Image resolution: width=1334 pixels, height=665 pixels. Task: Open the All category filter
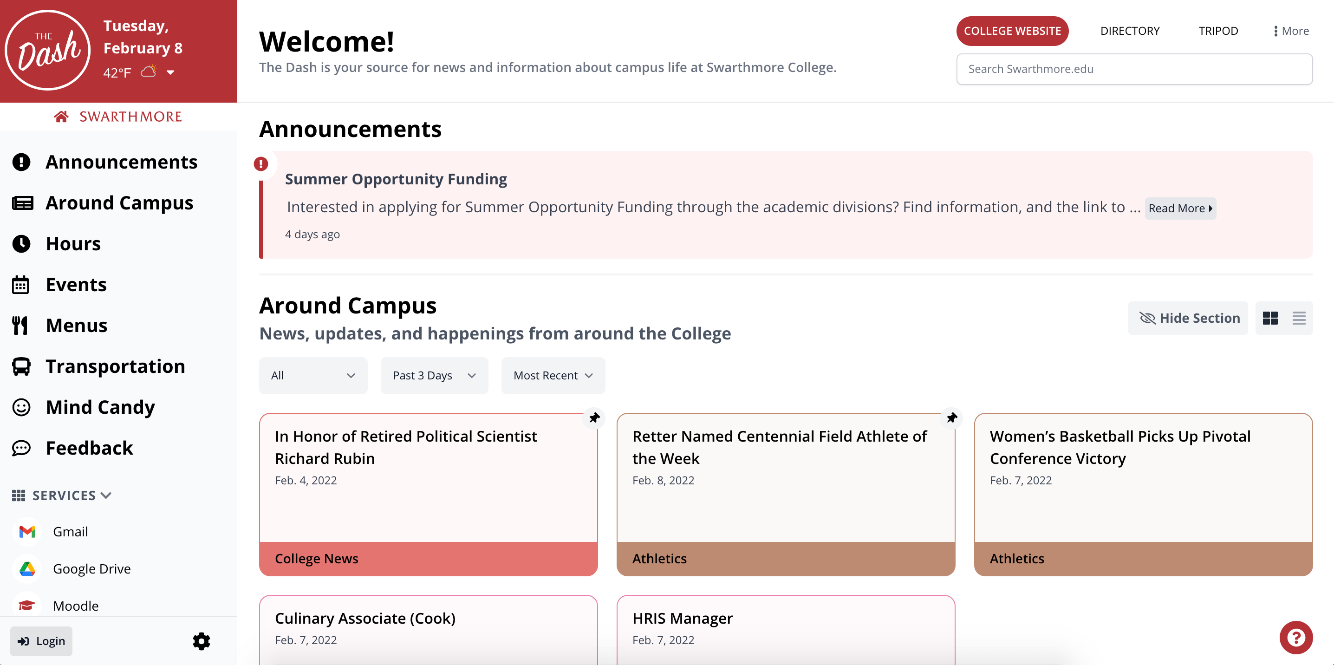coord(313,375)
